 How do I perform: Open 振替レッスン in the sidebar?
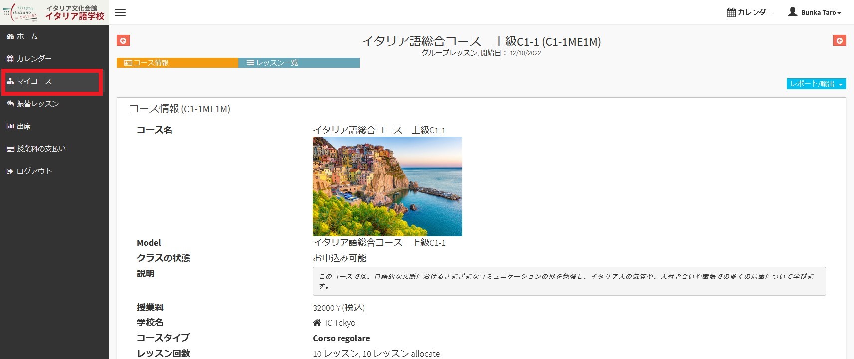(37, 104)
